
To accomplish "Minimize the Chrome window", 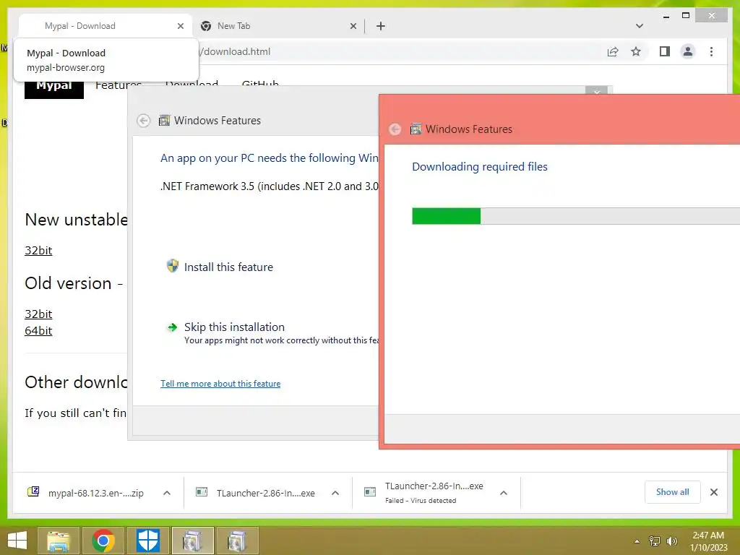I will [x=666, y=17].
